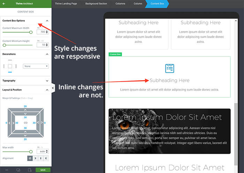
Task: Expand the Typography section
Action: pyautogui.click(x=47, y=81)
